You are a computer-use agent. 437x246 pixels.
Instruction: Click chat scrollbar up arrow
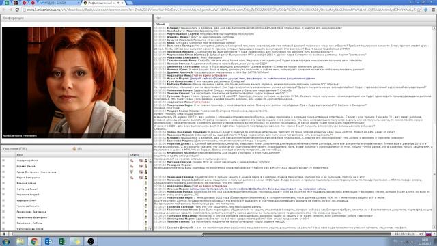(x=434, y=29)
